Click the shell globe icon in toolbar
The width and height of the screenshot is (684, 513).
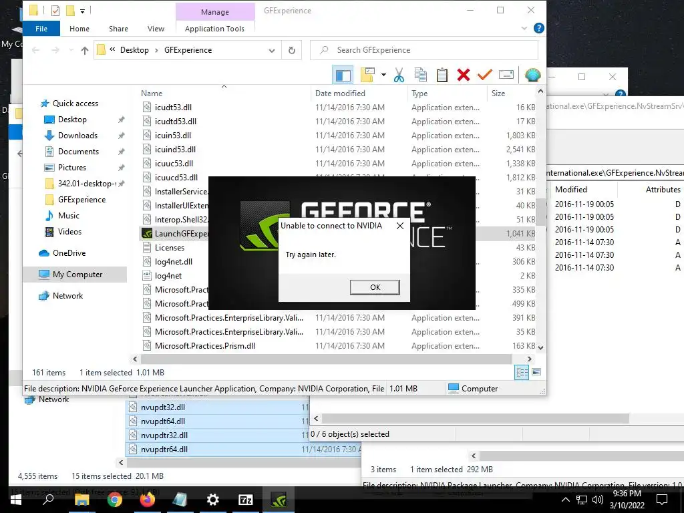[532, 75]
